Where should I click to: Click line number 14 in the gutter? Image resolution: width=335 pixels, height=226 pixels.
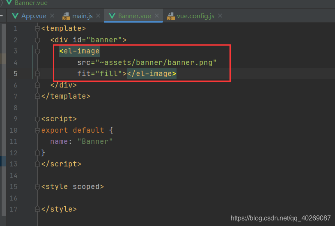tap(13, 175)
